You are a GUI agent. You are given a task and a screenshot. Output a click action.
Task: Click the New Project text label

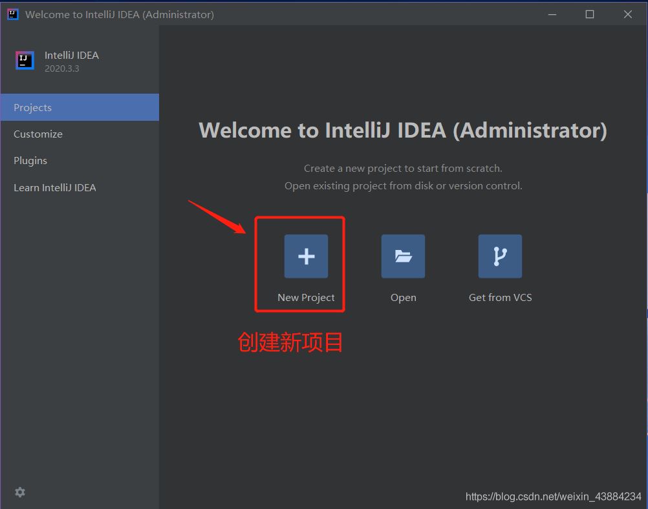point(306,298)
